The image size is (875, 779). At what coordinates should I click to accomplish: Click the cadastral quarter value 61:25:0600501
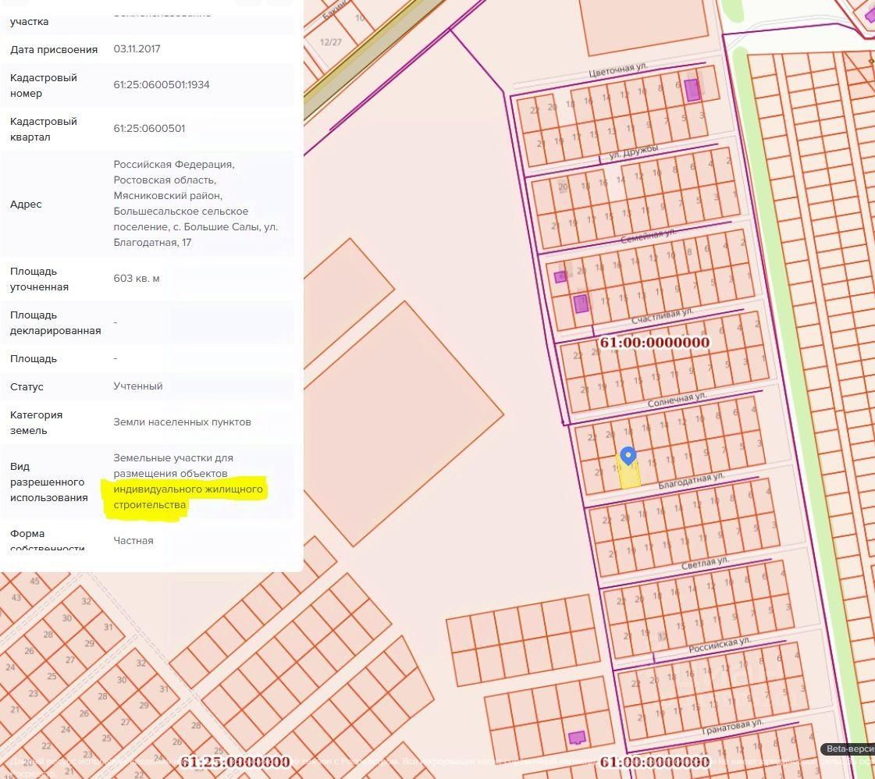149,128
